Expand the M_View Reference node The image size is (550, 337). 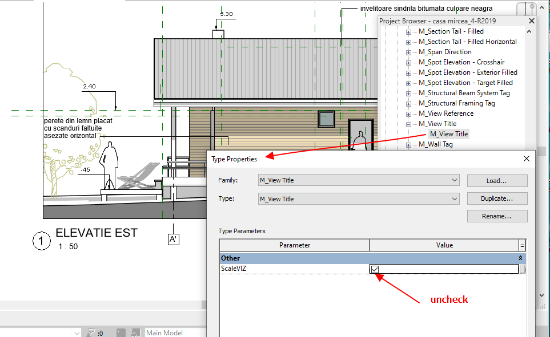tap(408, 114)
